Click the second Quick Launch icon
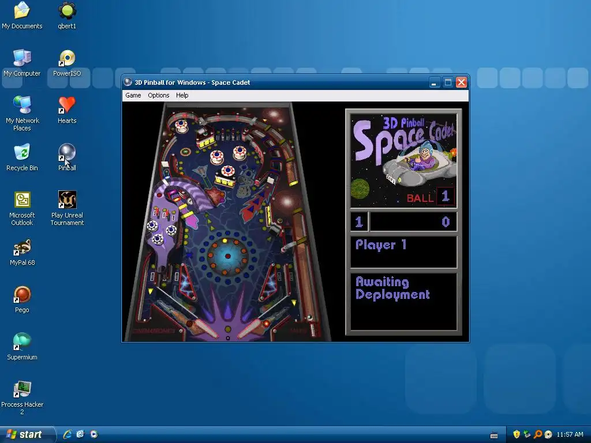Image resolution: width=591 pixels, height=443 pixels. point(80,434)
